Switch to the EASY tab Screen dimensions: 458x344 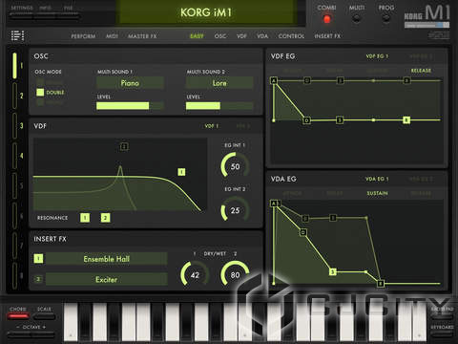pos(197,36)
